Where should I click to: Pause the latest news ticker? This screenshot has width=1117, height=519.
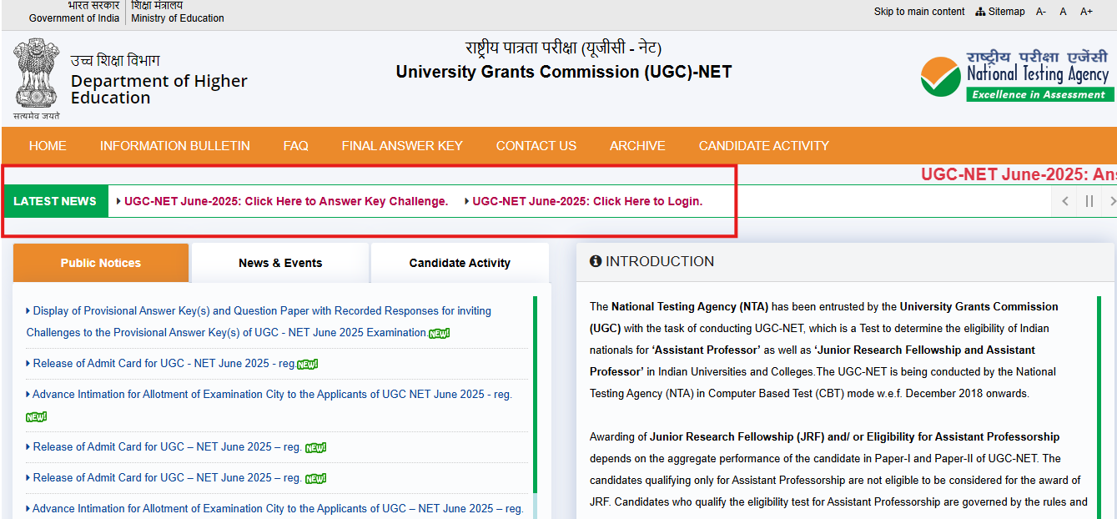(x=1089, y=201)
